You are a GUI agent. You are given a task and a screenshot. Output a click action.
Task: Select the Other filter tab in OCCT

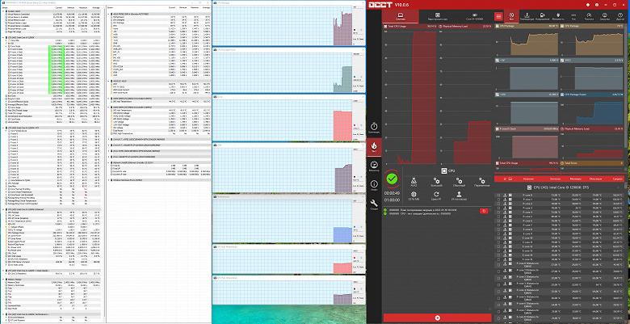point(620,16)
